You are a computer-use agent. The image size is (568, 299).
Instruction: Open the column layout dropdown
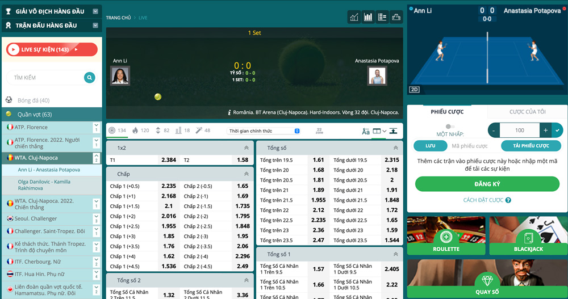coord(379,131)
